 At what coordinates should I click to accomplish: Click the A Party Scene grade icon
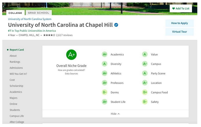145,73
